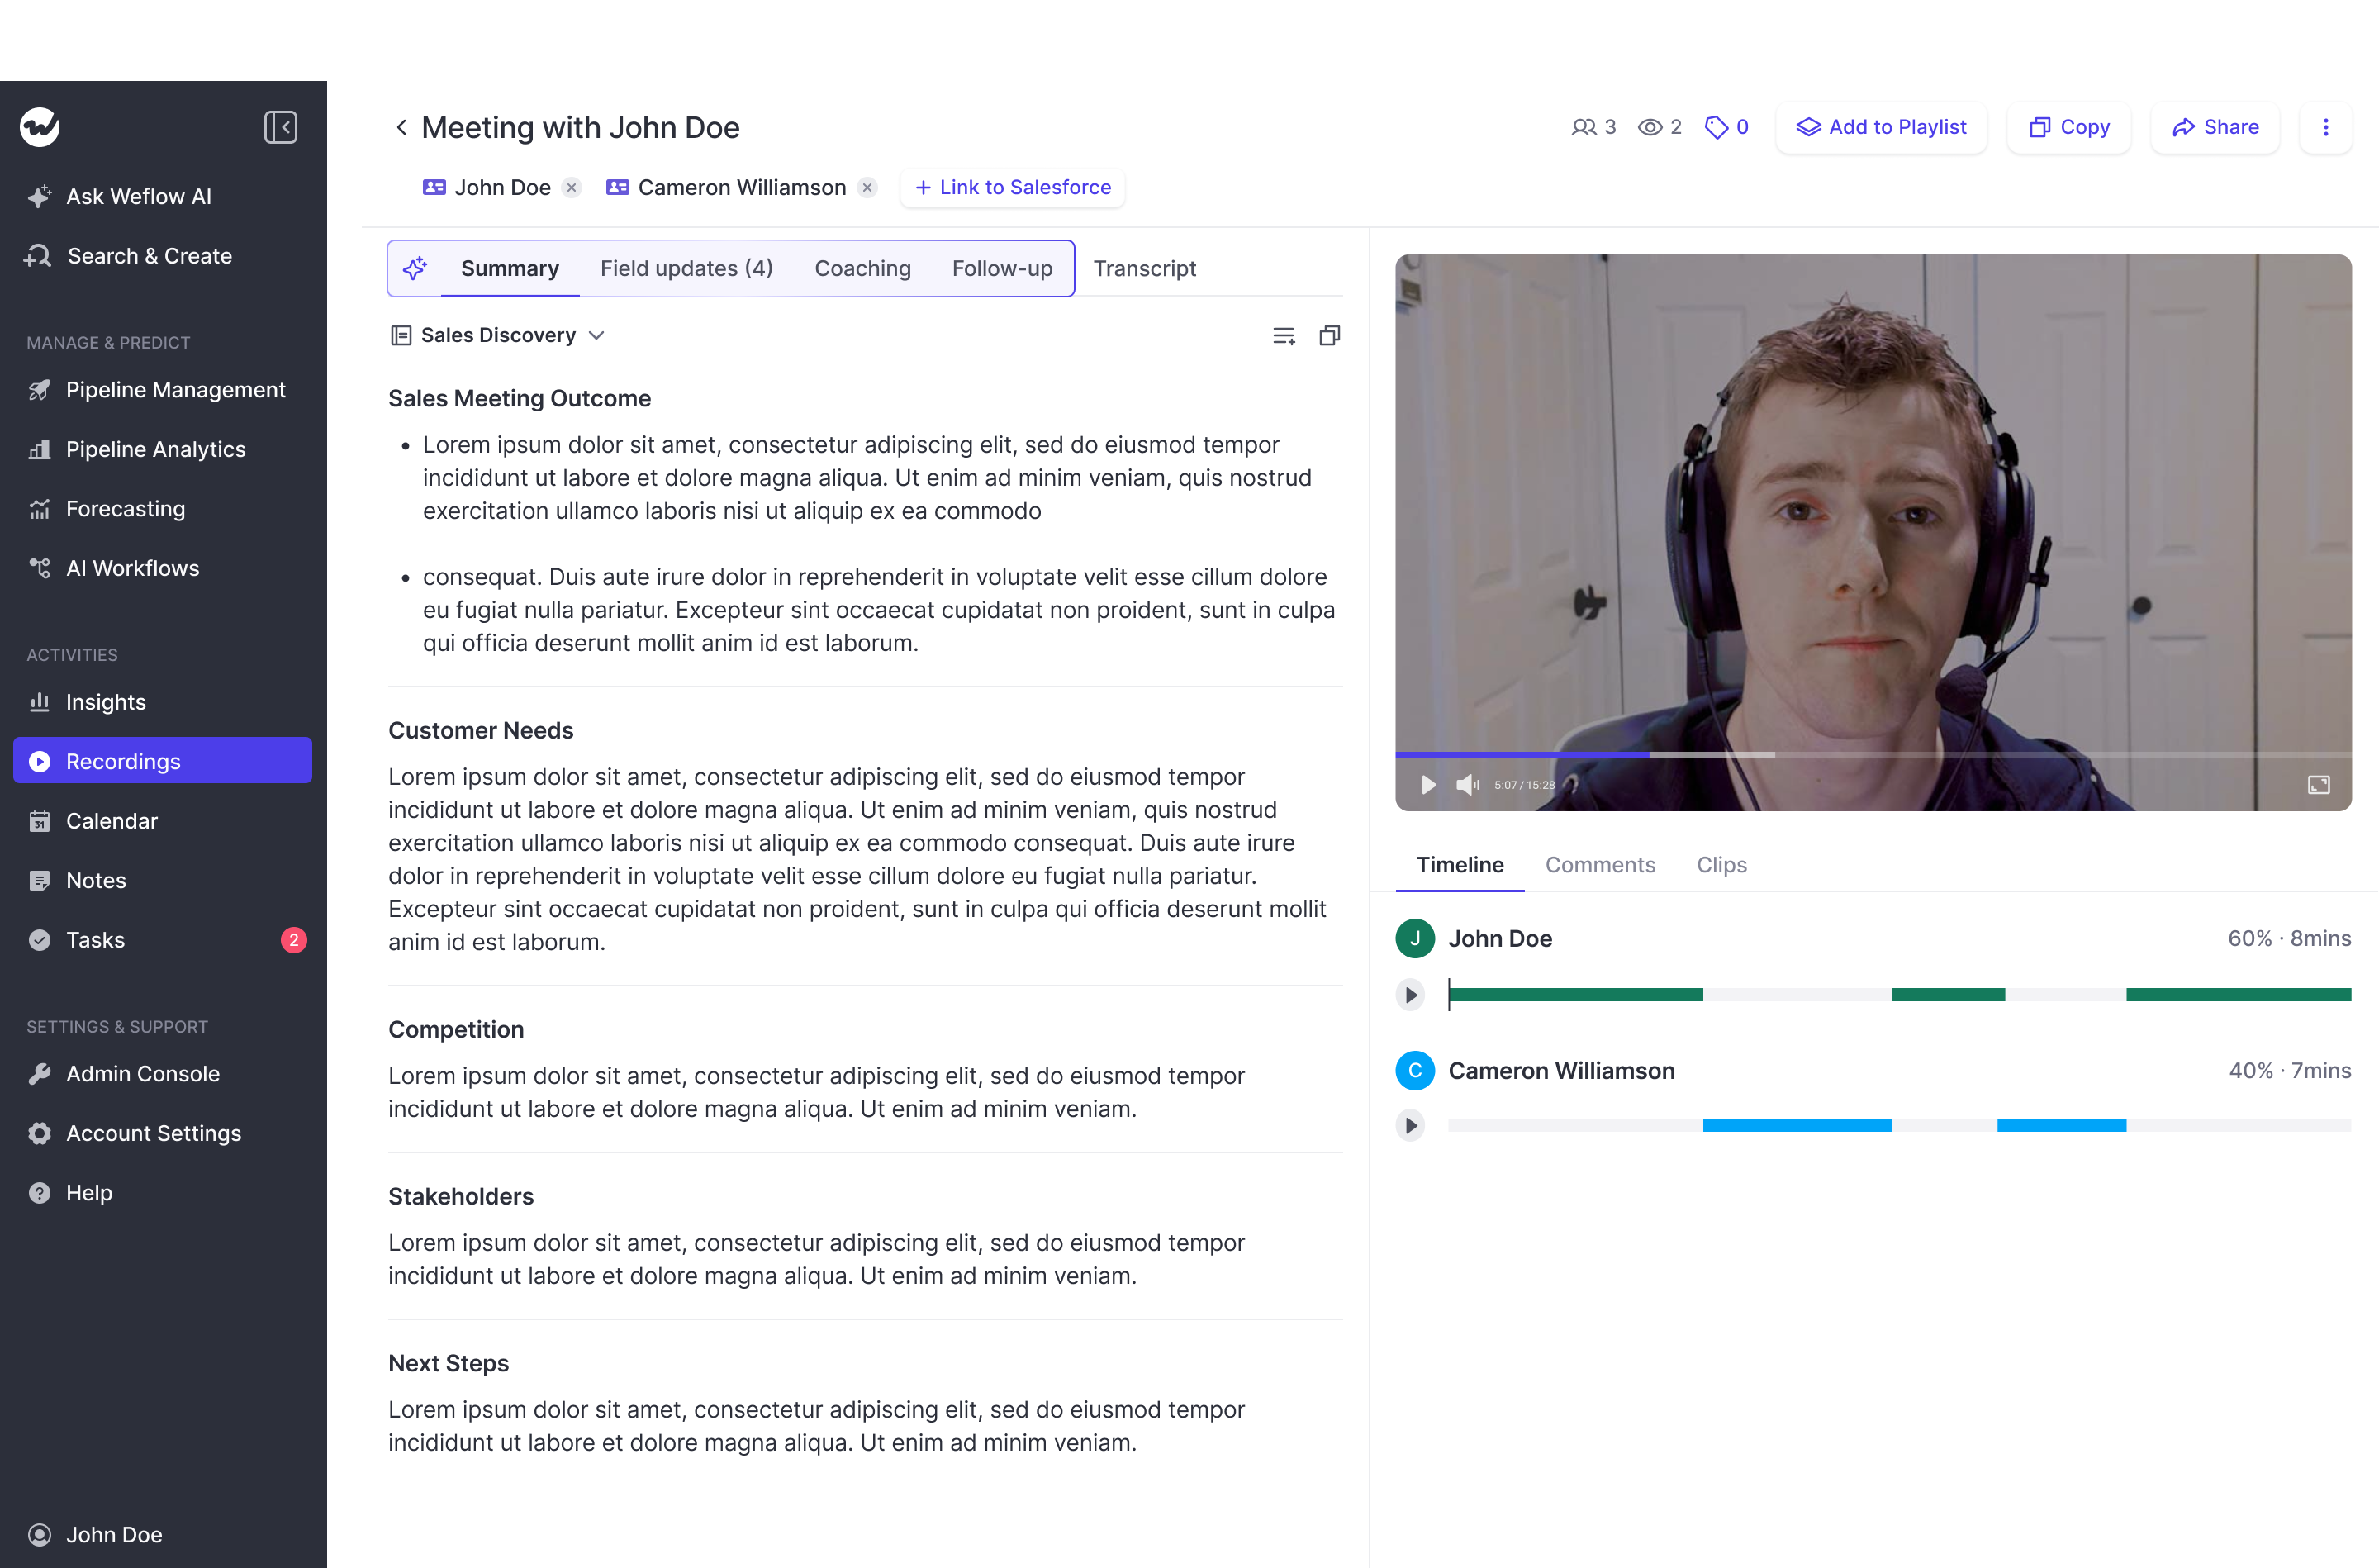Viewport: 2379px width, 1568px height.
Task: Click the AI sparkle icon beside Summary
Action: point(415,268)
